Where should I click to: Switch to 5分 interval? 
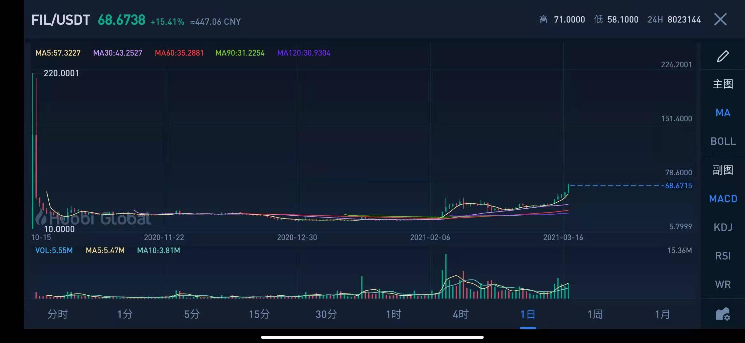tap(192, 314)
